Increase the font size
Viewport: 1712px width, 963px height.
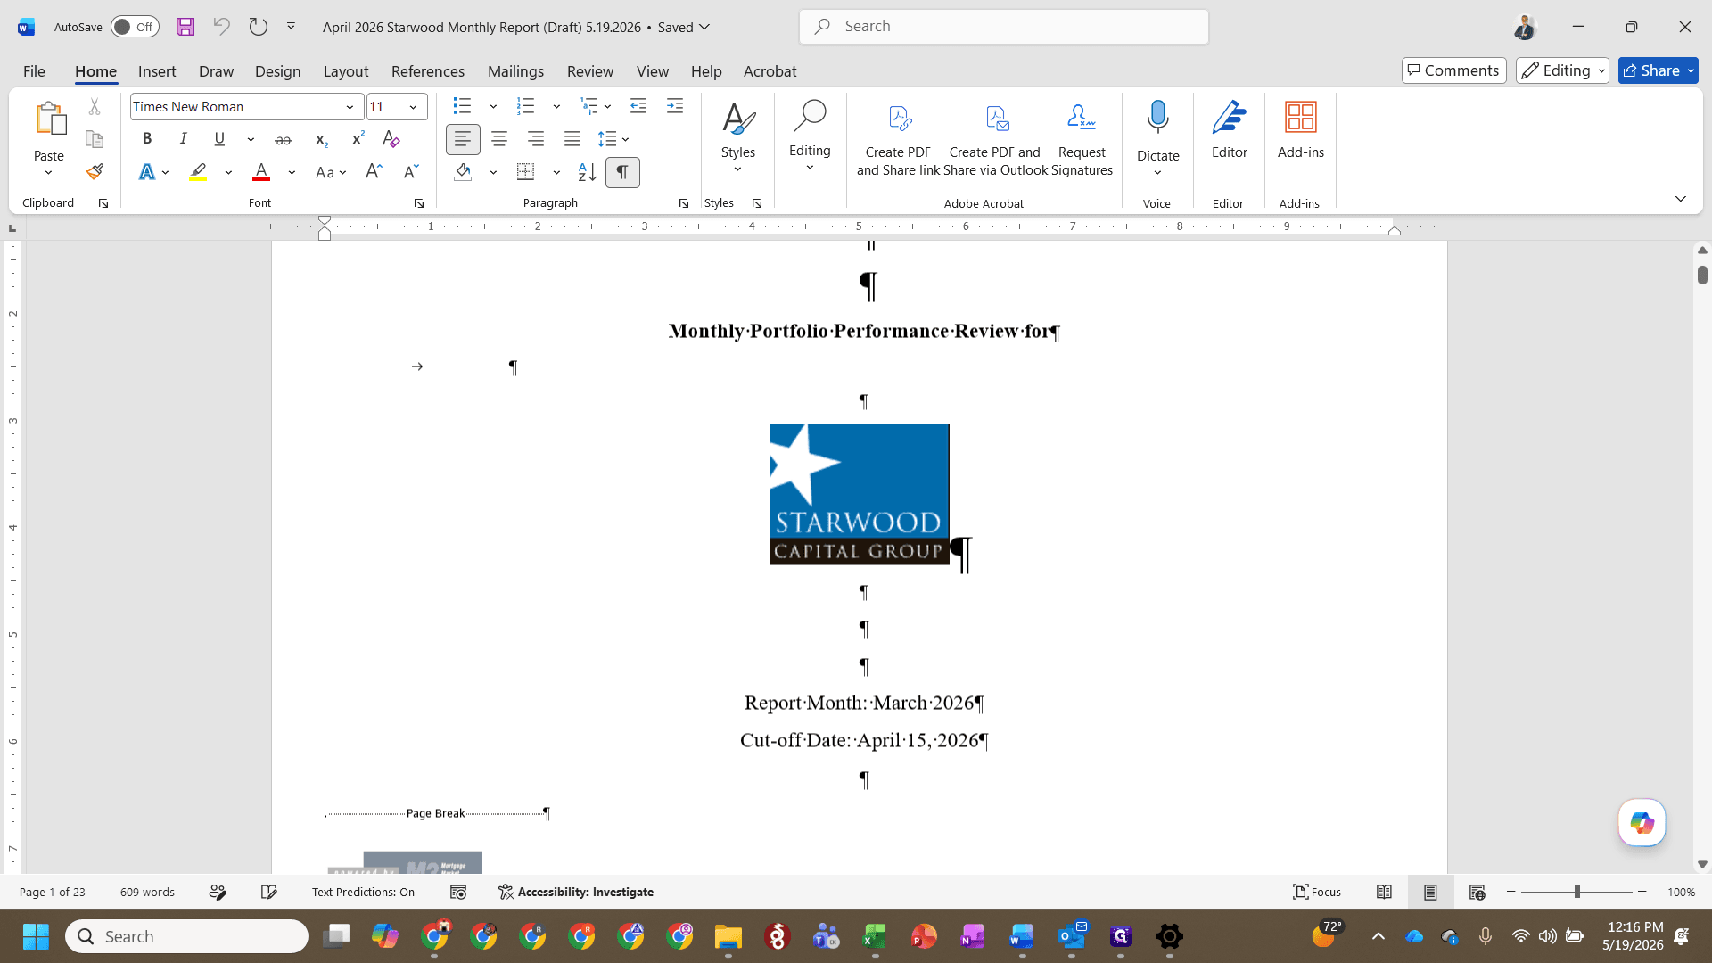(374, 171)
